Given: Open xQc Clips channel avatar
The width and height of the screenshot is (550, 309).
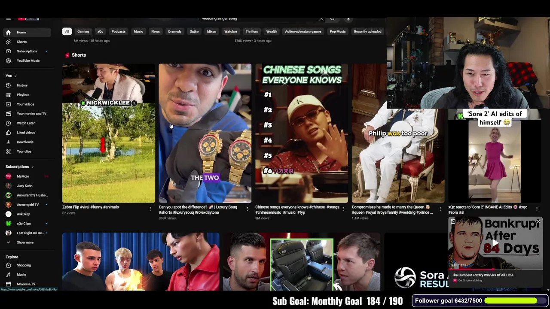Looking at the screenshot, I should coord(8,224).
